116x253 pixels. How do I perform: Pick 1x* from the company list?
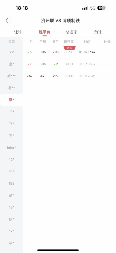click(x=12, y=231)
